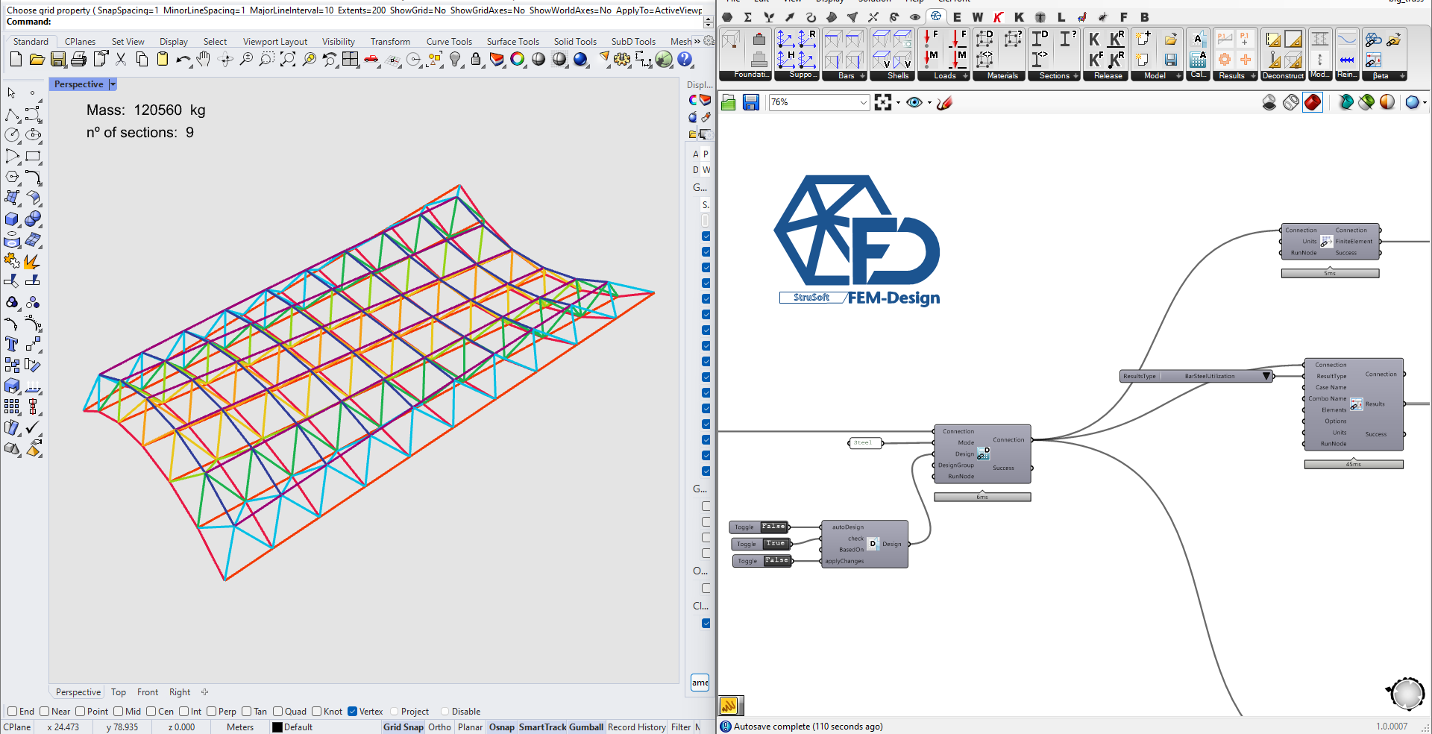
Task: Click the red shaded preview mode icon
Action: 1313,103
